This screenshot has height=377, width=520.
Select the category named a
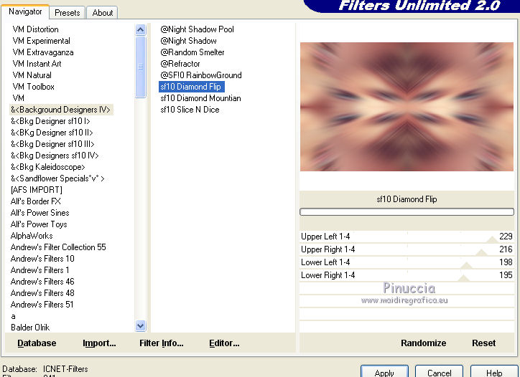(13, 316)
